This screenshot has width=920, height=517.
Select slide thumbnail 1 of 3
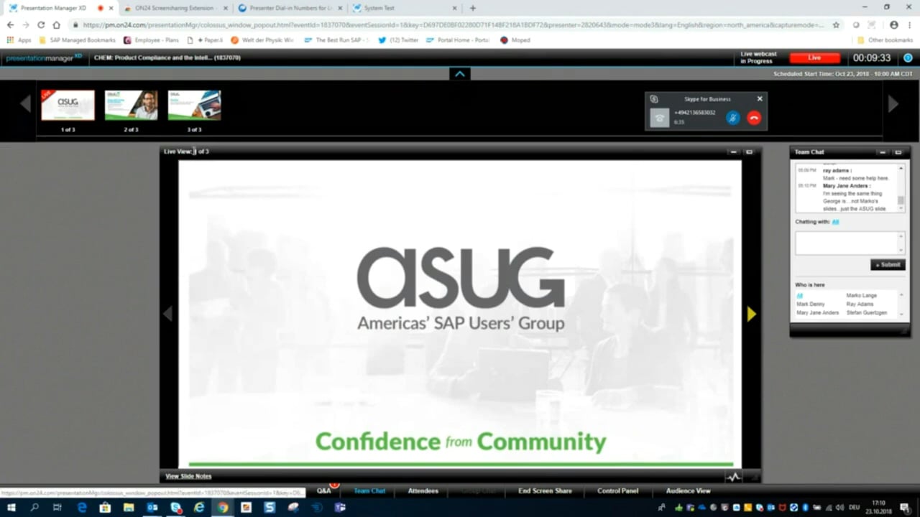[68, 105]
